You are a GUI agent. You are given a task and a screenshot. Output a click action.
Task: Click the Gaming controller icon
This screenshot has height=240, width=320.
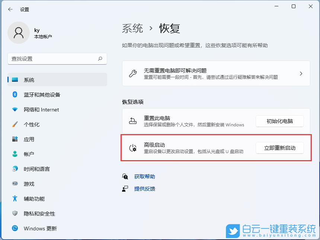15,184
